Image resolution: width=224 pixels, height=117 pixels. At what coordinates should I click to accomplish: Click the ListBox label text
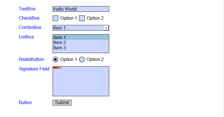pyautogui.click(x=27, y=37)
